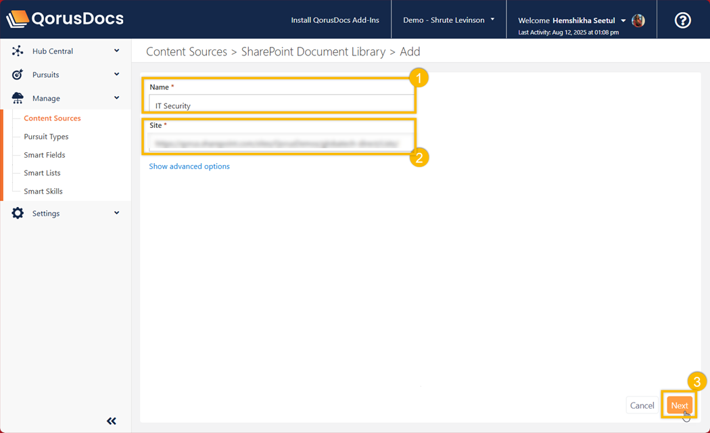This screenshot has width=710, height=433.
Task: Click the user profile avatar
Action: [x=638, y=20]
